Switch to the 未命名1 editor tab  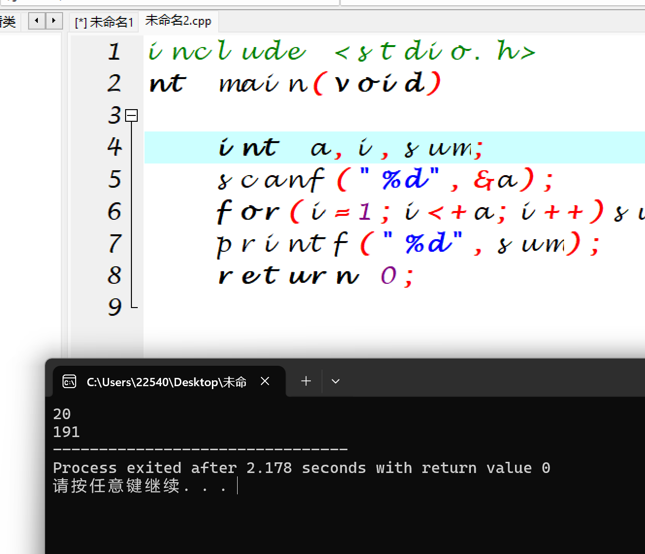point(104,22)
